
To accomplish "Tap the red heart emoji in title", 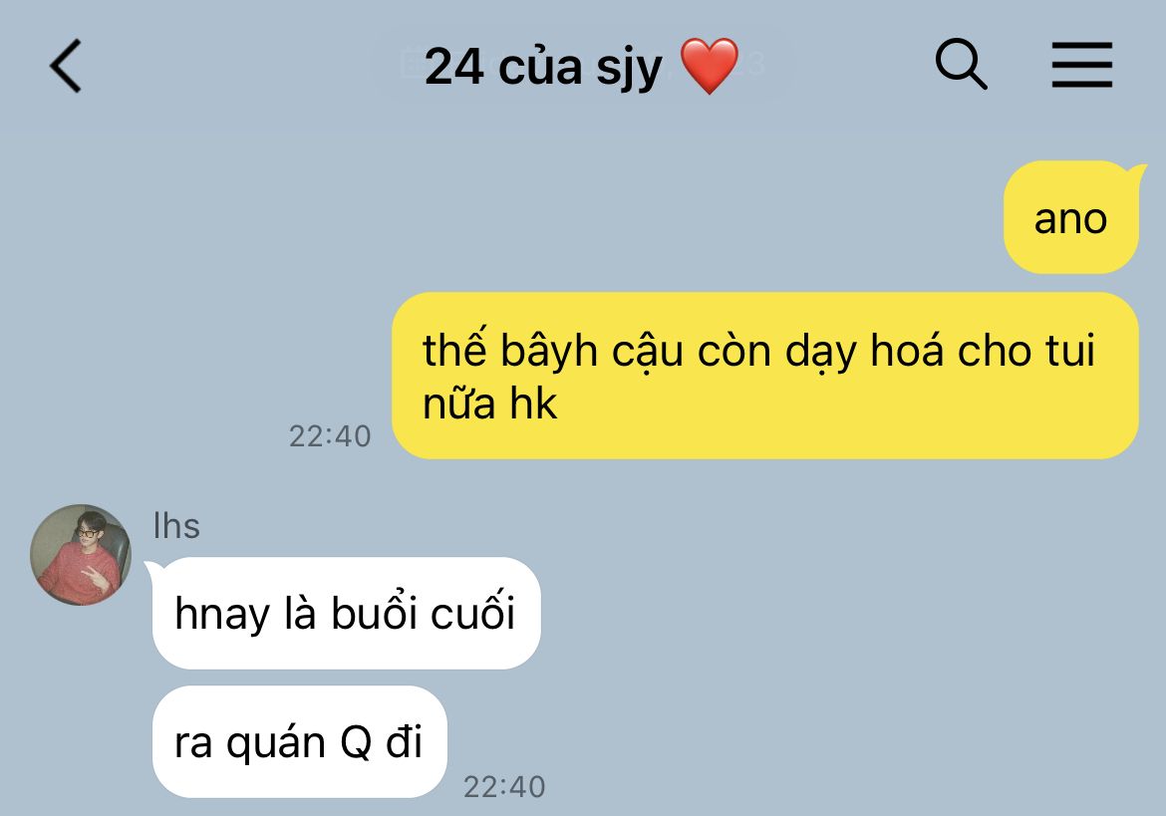I will 710,66.
